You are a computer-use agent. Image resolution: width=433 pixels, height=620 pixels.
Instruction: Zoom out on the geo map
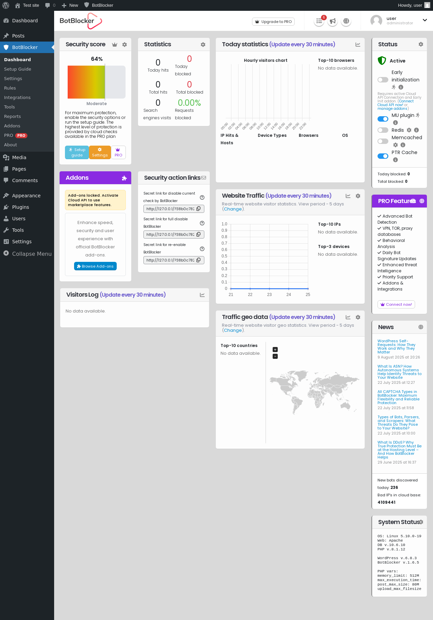275,356
